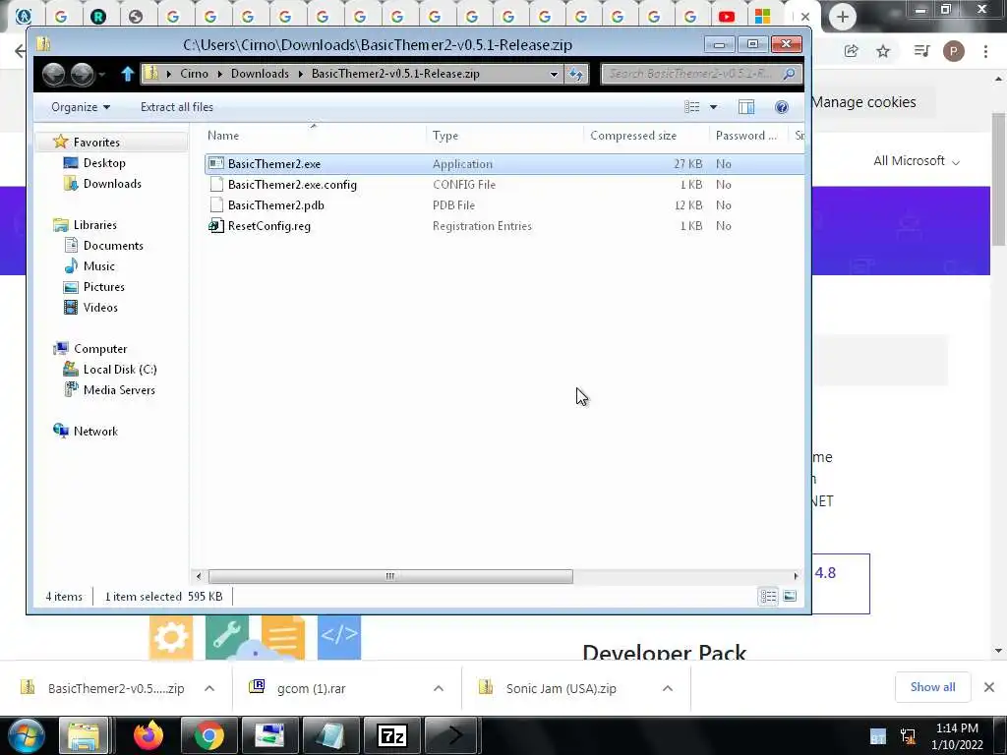
Task: Click the change view icon in Explorer toolbar
Action: point(691,107)
